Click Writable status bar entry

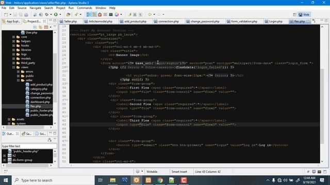click(x=152, y=172)
